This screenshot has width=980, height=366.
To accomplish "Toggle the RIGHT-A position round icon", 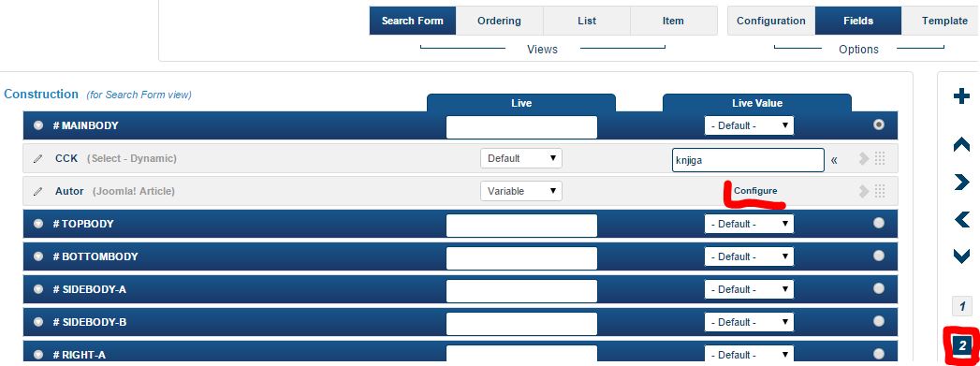I will click(x=38, y=355).
